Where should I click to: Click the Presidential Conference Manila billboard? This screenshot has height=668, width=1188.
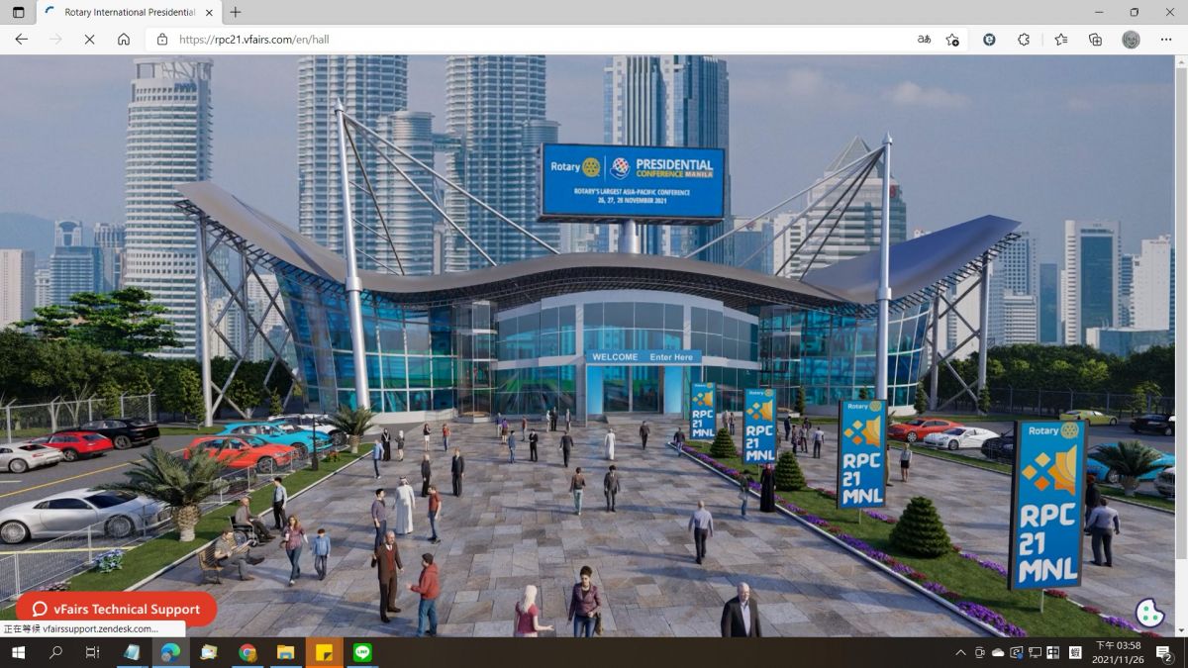tap(633, 182)
